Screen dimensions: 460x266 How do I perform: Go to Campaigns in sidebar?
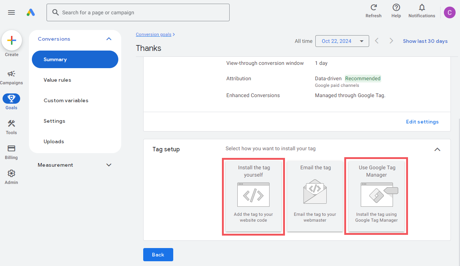11,77
